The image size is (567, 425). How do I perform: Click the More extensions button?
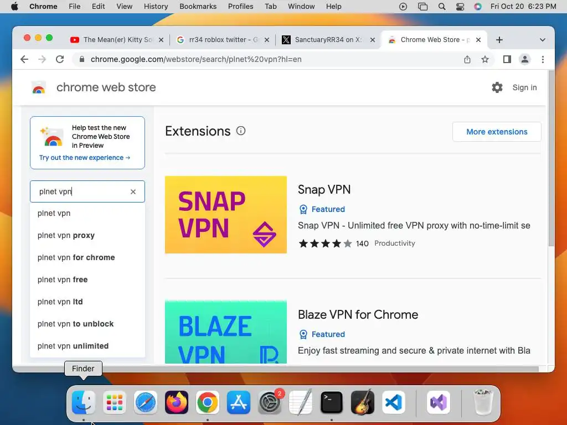point(497,132)
